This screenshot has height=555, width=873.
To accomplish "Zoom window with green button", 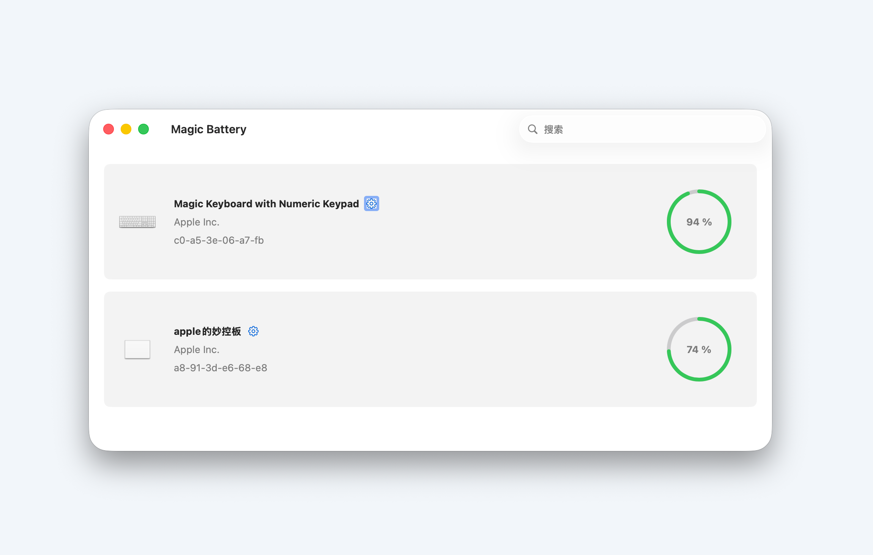I will pos(143,129).
